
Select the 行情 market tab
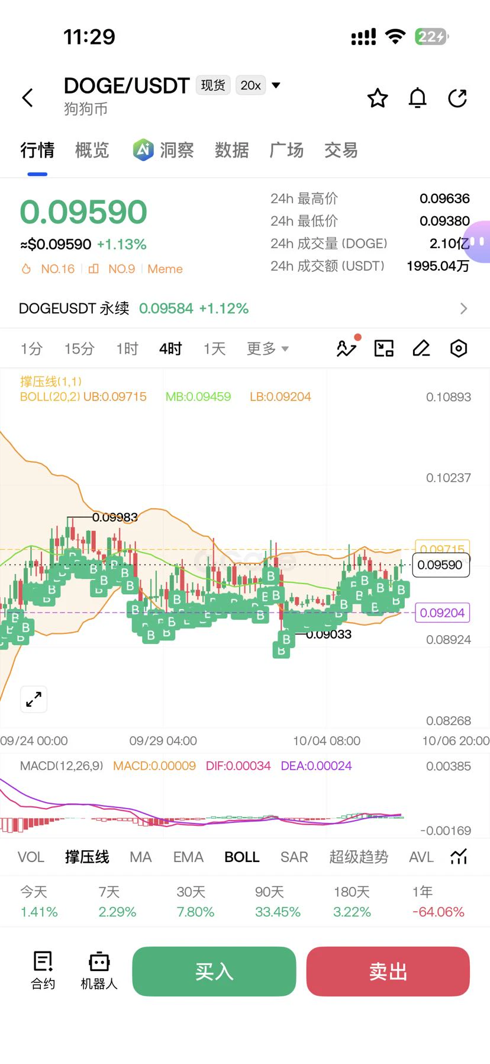(x=37, y=150)
